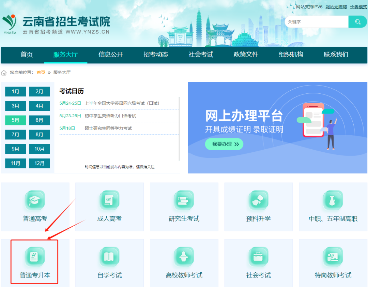Select 9月 in exam calendar
Screen dimensions: 368x287
tap(15, 149)
